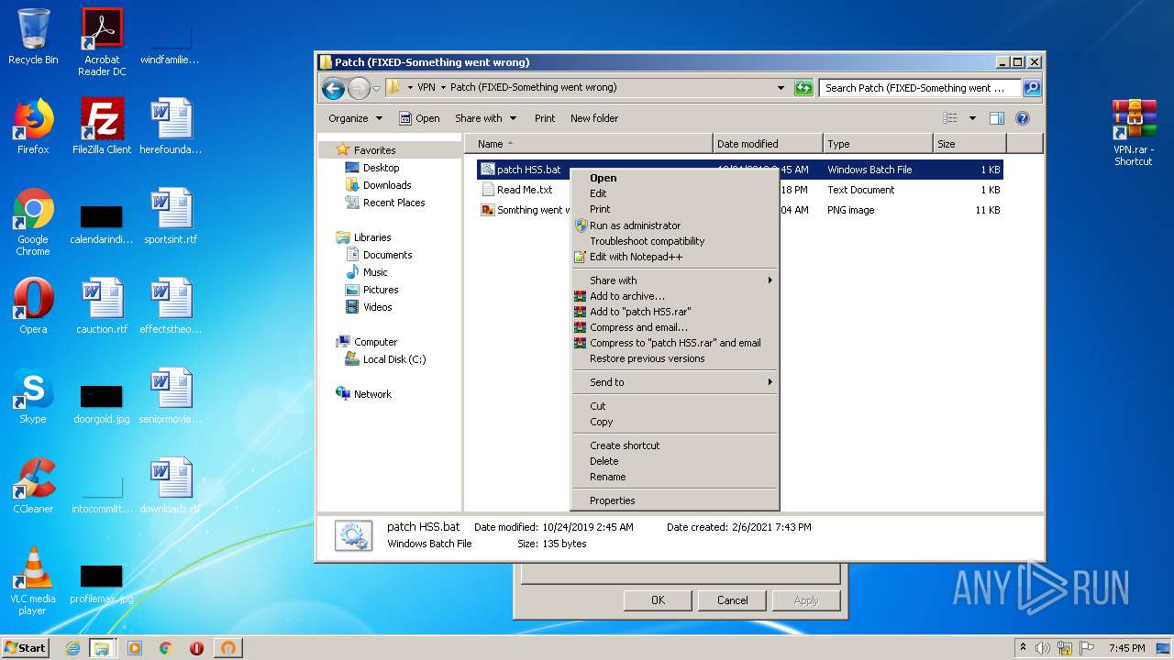The height and width of the screenshot is (660, 1174).
Task: Click the search magnifier icon
Action: point(1032,88)
